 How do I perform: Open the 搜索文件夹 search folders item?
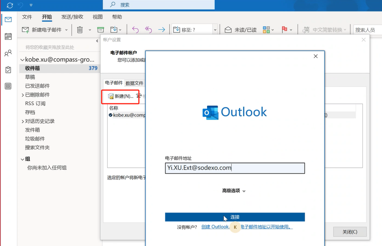37,147
